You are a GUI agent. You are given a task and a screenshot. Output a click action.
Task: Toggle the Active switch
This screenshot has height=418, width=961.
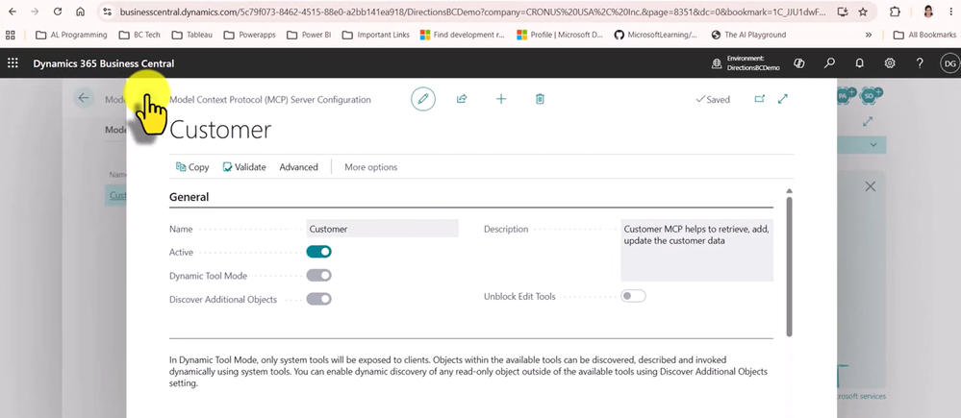(318, 252)
